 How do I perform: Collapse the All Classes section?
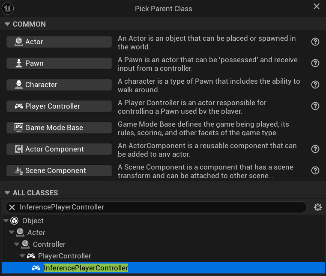[x=7, y=193]
